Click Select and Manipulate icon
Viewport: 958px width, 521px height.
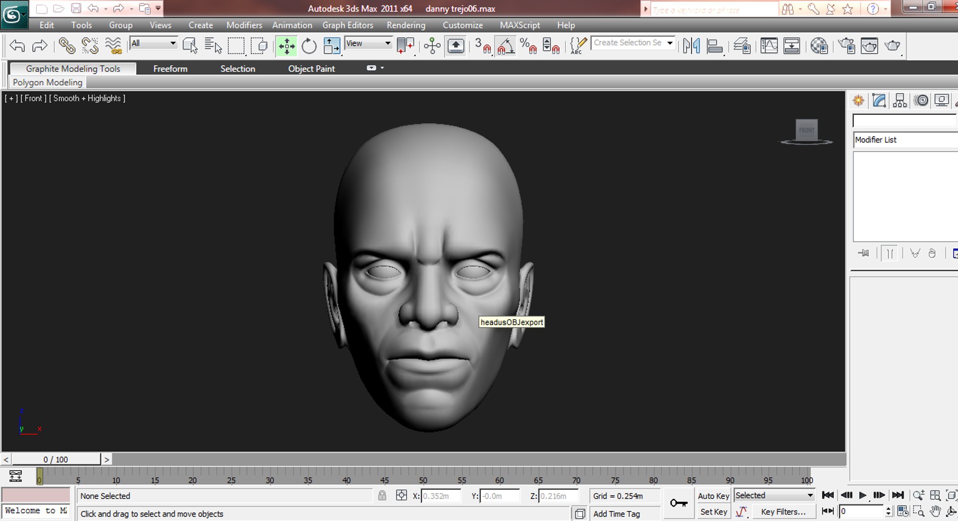tap(432, 46)
